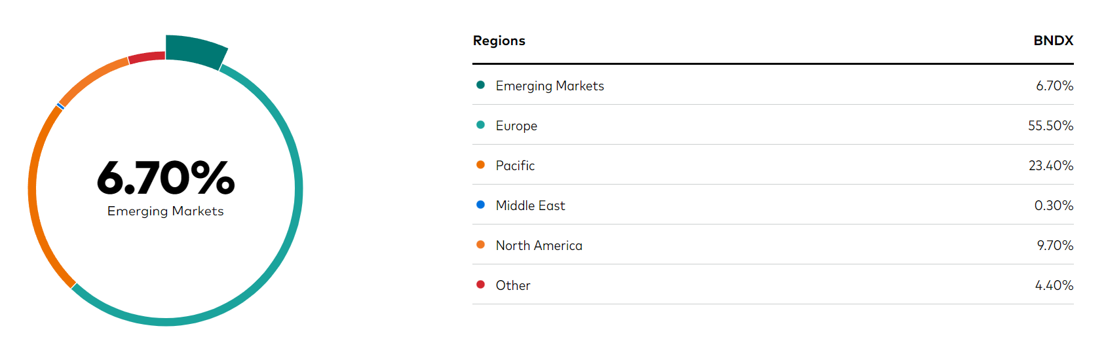Click the orange Pacific legend dot

[x=480, y=165]
